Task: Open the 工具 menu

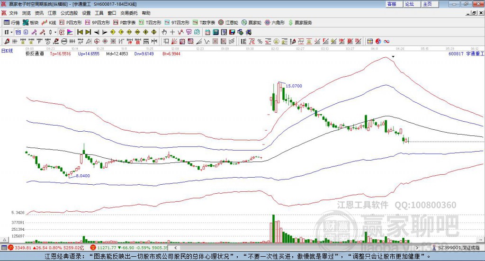Action: click(x=99, y=13)
